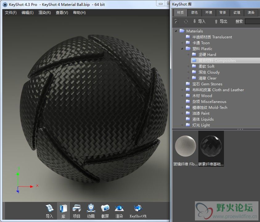The height and width of the screenshot is (222, 260).
Task: Select the 清澈 Clear folder
Action: coord(204,78)
